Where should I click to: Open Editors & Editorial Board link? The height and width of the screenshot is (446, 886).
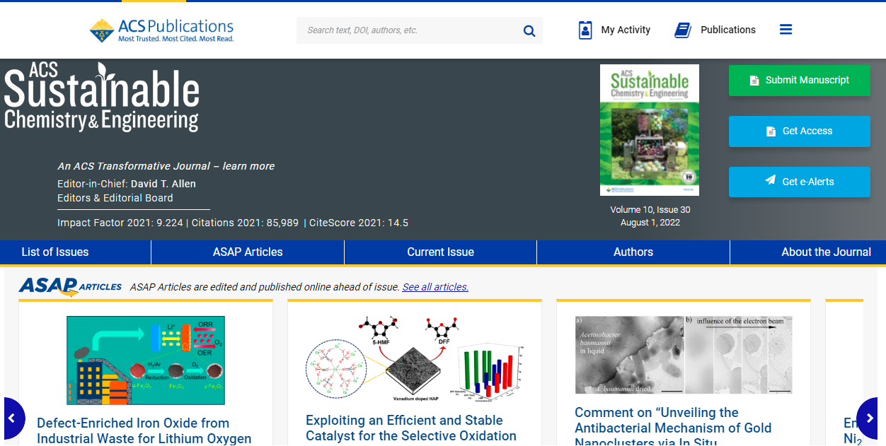point(115,198)
